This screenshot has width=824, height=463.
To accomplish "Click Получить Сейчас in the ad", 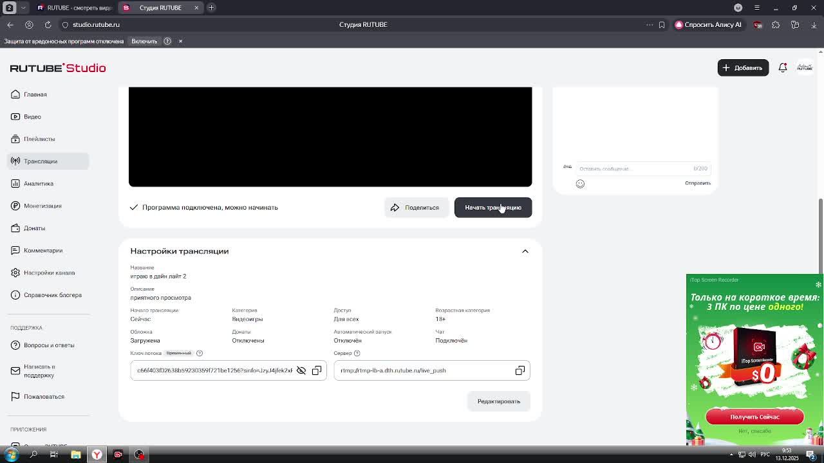I will pyautogui.click(x=754, y=417).
